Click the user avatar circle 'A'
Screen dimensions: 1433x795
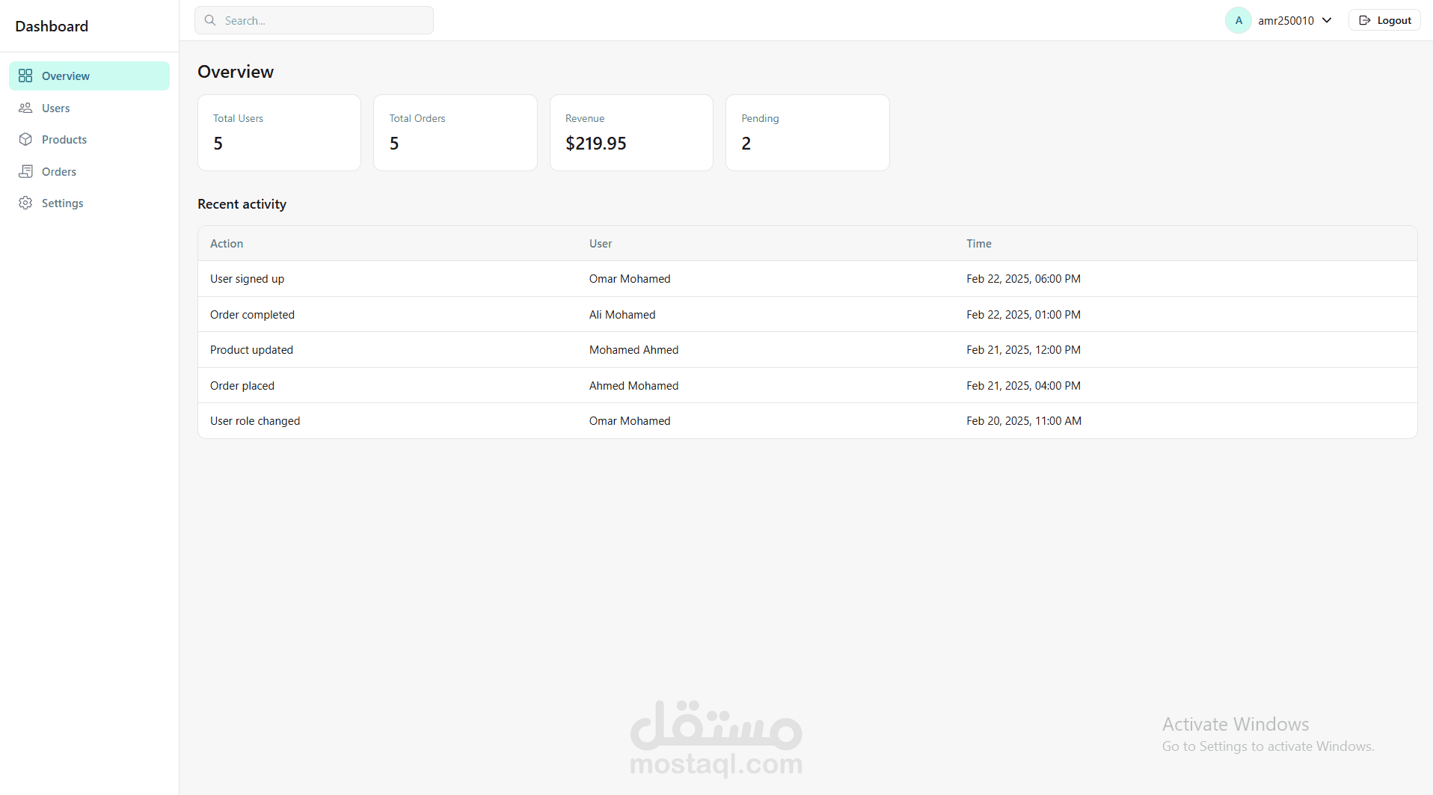(x=1239, y=20)
